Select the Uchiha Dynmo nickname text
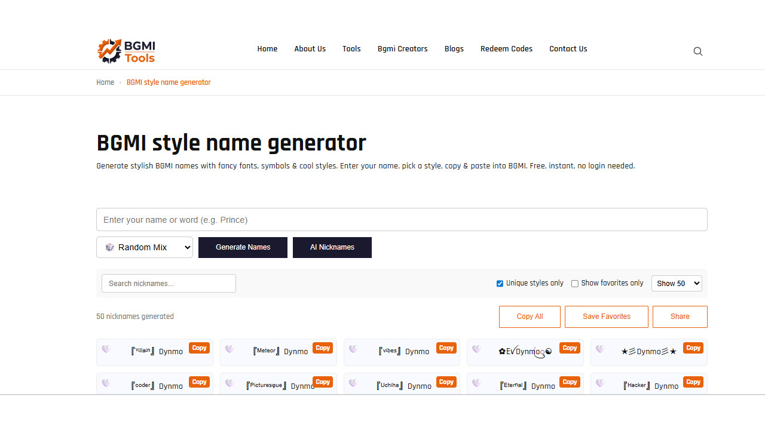 point(404,386)
